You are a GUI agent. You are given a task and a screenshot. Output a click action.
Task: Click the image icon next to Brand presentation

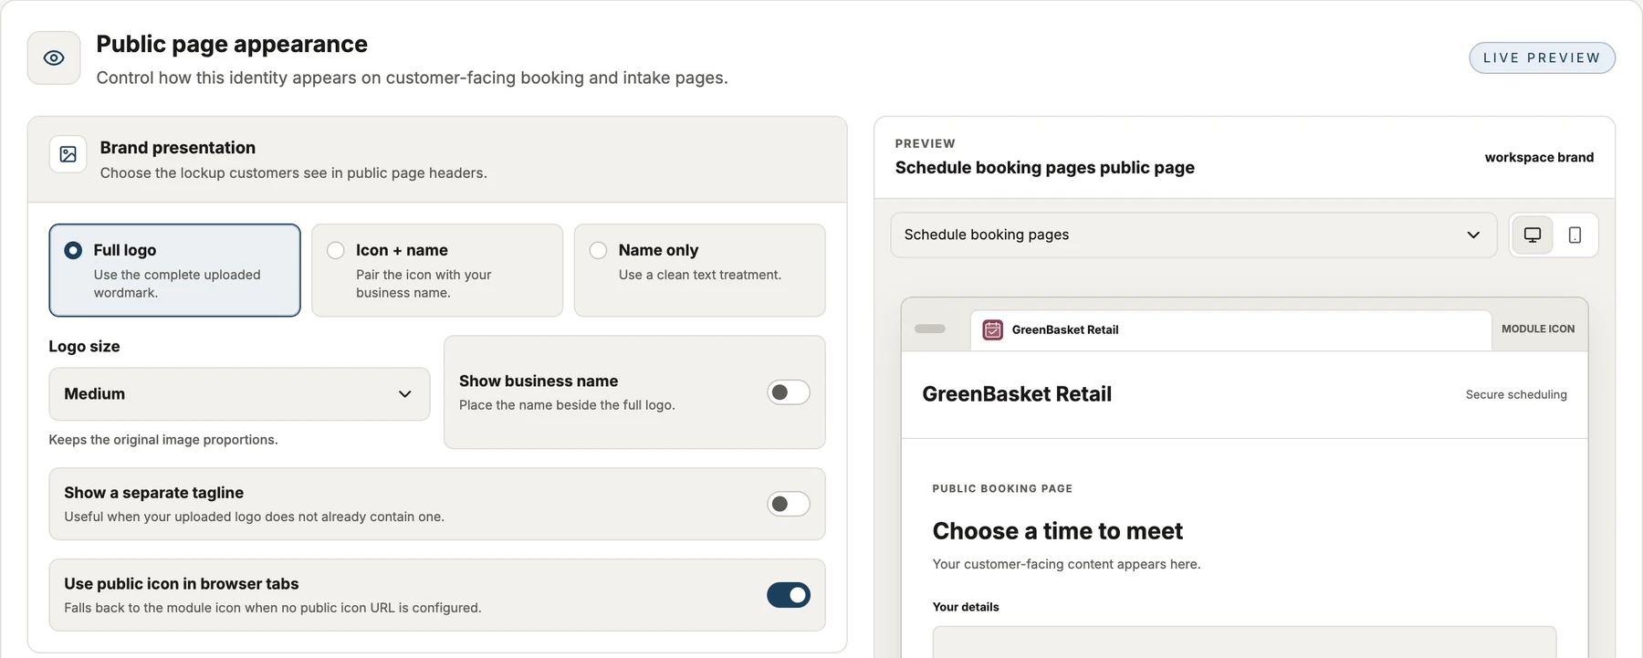pos(68,154)
